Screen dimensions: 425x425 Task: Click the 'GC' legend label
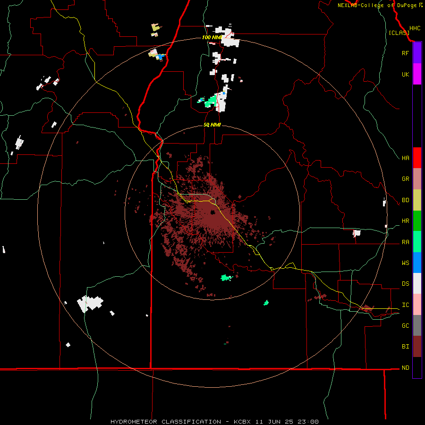(405, 326)
